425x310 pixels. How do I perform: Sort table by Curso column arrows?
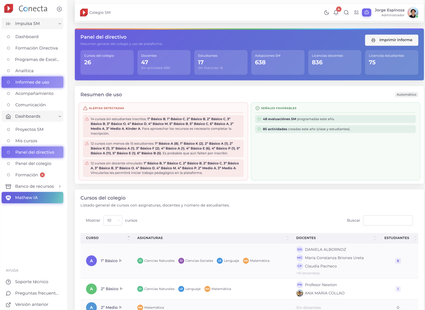click(x=129, y=238)
